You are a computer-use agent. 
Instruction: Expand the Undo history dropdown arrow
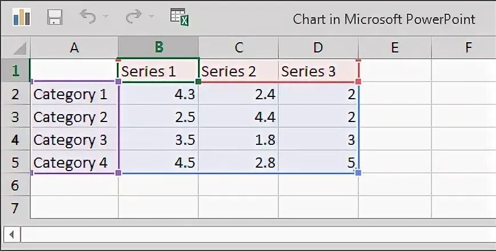(x=106, y=17)
